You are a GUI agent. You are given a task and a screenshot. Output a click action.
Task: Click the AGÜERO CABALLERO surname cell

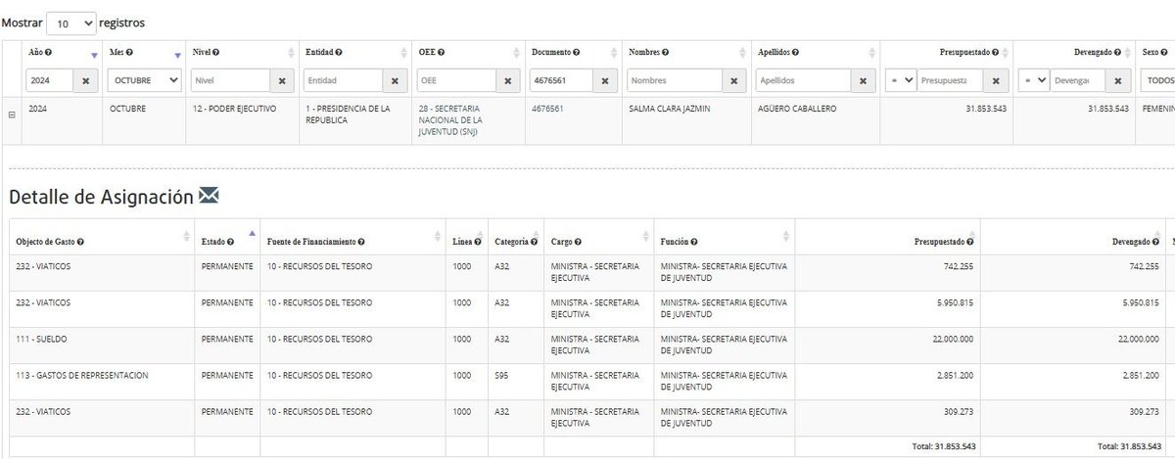click(x=816, y=120)
